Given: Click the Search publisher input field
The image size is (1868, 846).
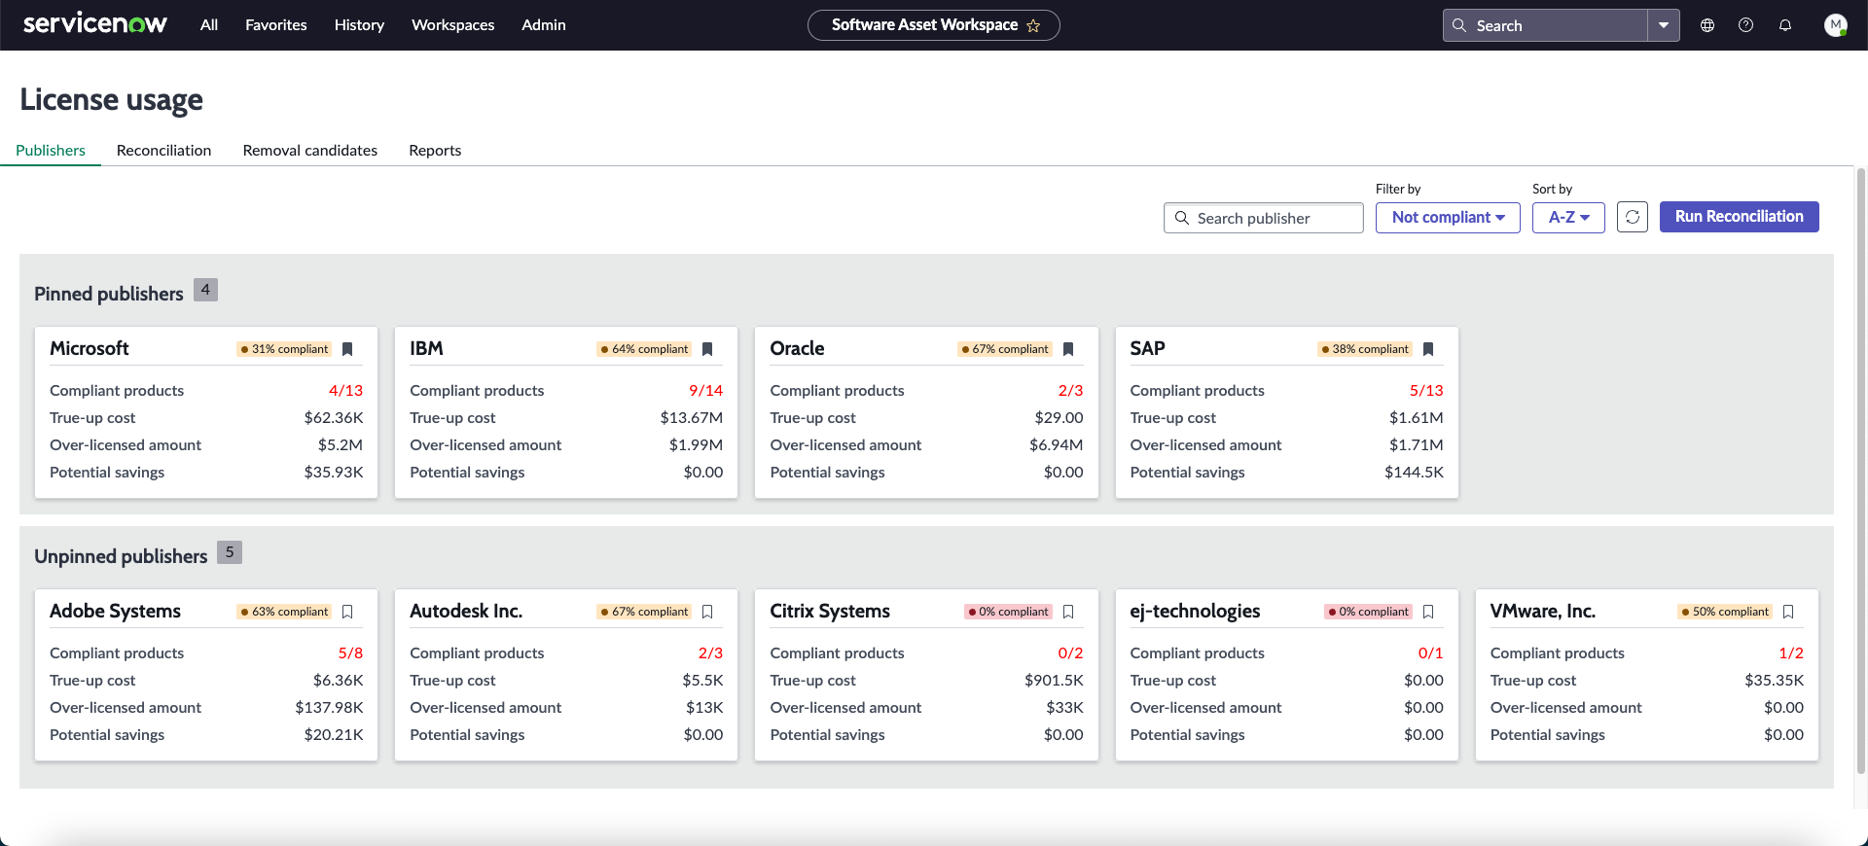Looking at the screenshot, I should click(x=1263, y=218).
